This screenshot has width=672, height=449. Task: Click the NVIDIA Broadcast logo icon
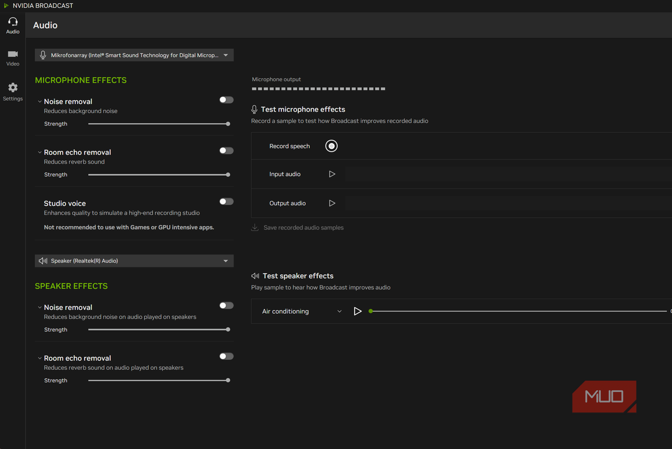pos(6,6)
